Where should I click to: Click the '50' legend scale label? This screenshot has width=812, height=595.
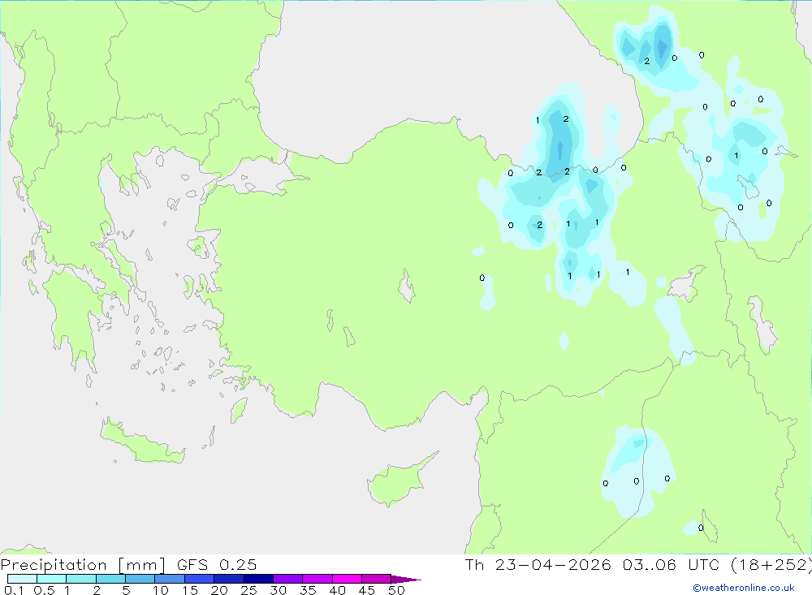(396, 590)
